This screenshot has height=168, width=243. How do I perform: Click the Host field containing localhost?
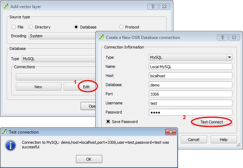click(191, 76)
